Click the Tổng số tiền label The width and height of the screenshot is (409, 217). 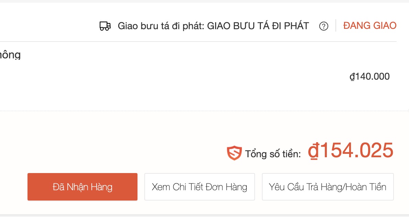(273, 154)
